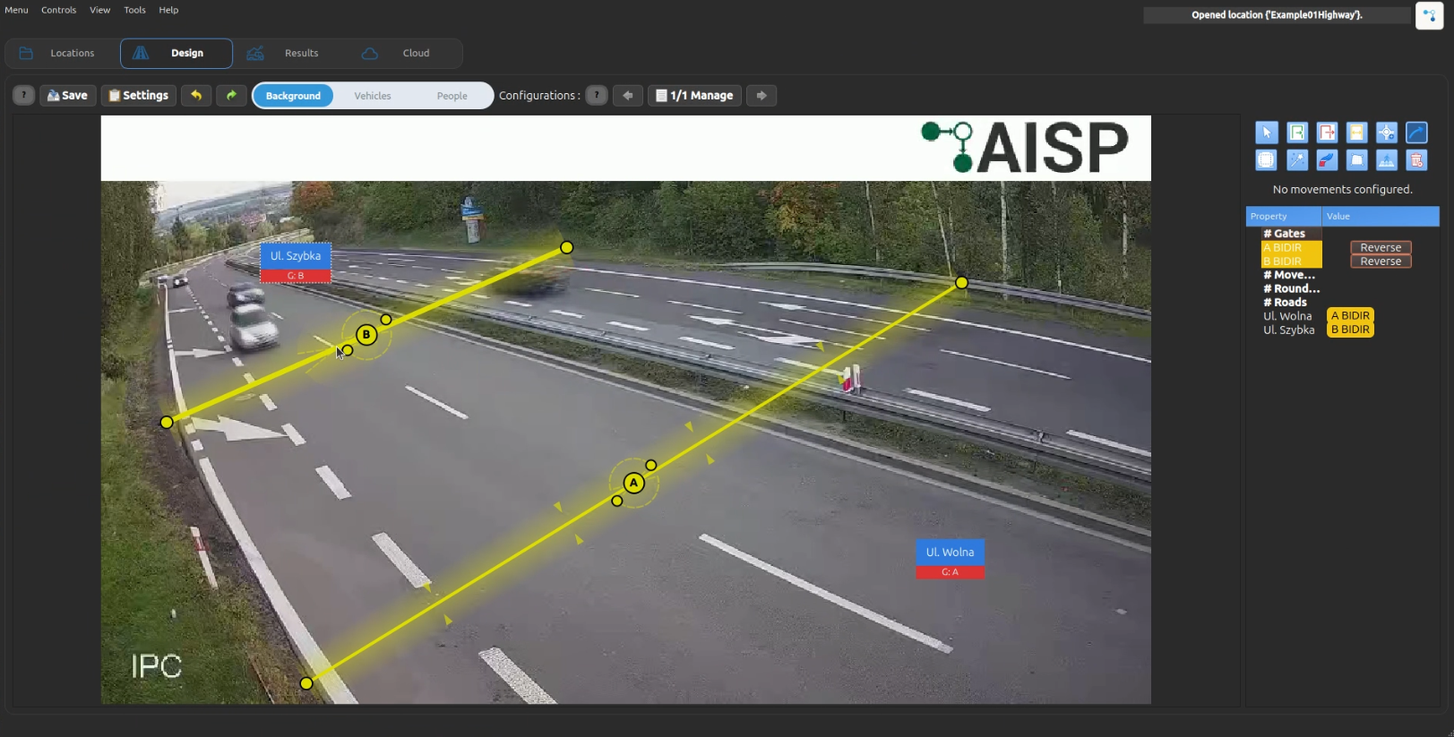
Task: Reverse gate B BIDIR
Action: click(1381, 261)
